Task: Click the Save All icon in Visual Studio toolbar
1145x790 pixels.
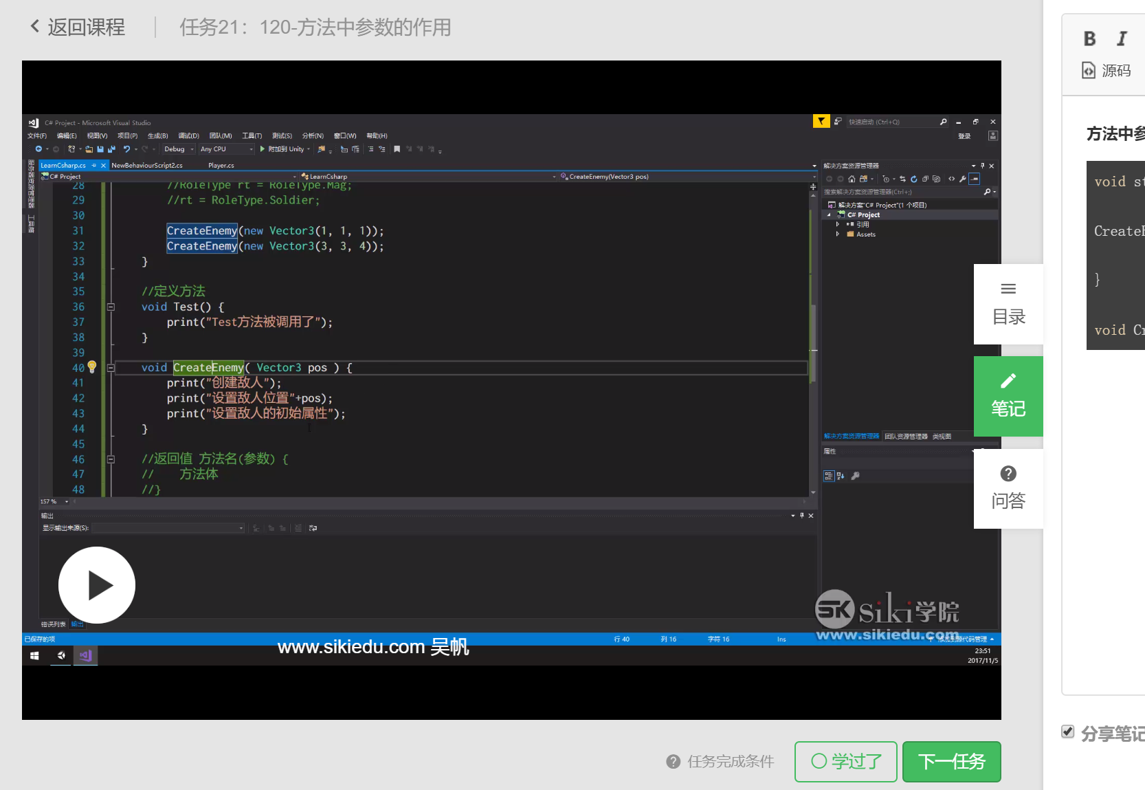Action: click(x=111, y=149)
